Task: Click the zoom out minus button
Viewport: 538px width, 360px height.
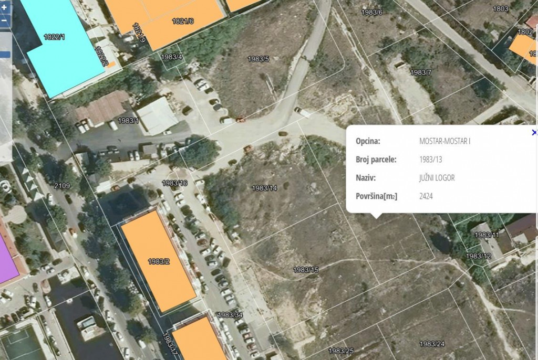Action: (4, 20)
